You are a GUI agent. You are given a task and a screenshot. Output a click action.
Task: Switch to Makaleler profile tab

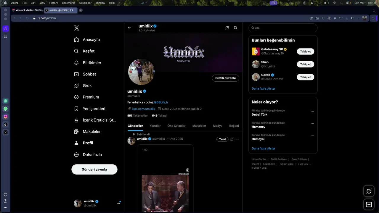click(199, 126)
